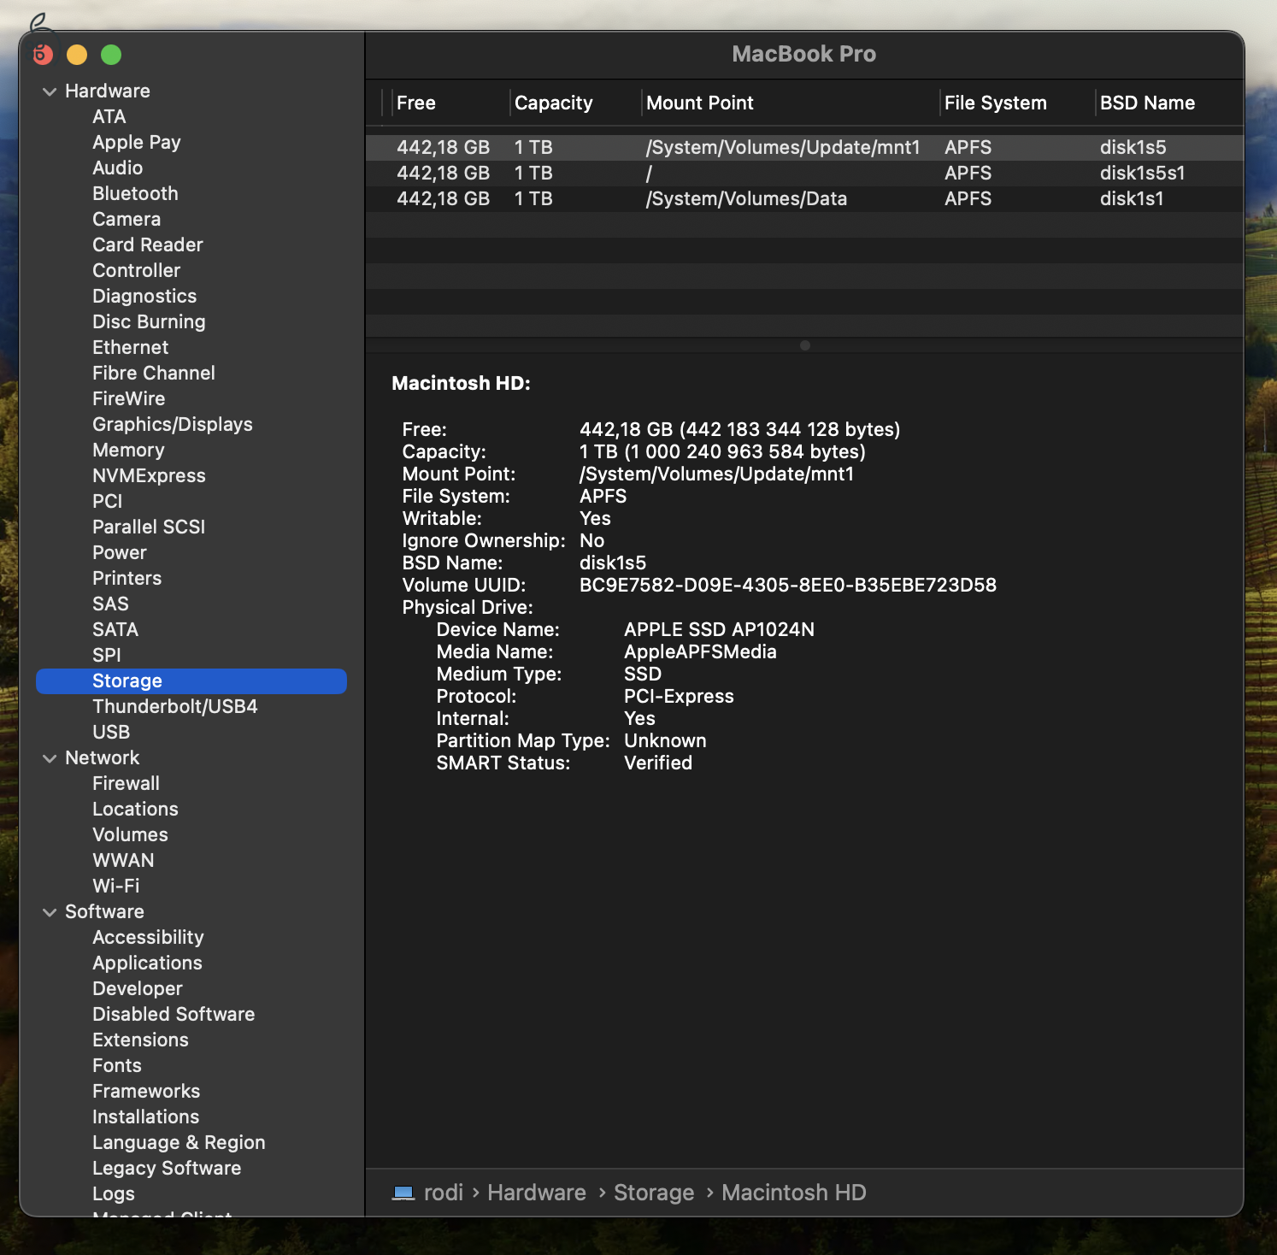The image size is (1277, 1255).
Task: Click the /System/Volumes/Data mount point cell
Action: [746, 198]
